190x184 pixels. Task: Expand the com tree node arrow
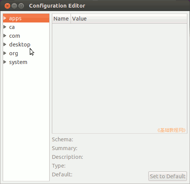[x=5, y=36]
